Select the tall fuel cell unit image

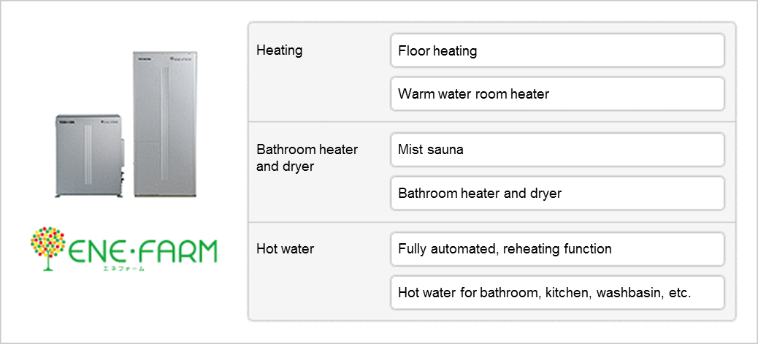pos(165,124)
